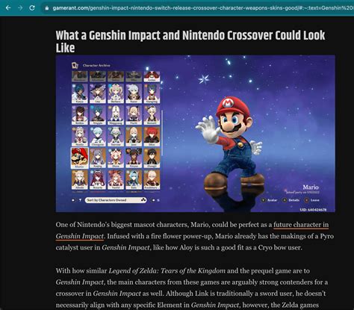Click the article heading about Nintendo Crossover
Screen dimensions: 354x310
[x=190, y=42]
